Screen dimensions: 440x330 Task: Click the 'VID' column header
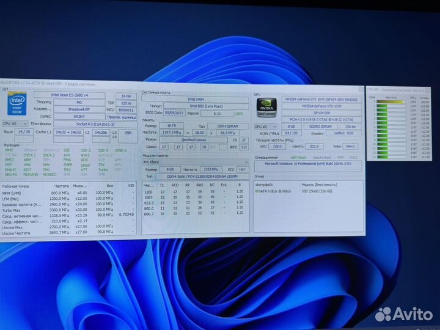click(131, 186)
